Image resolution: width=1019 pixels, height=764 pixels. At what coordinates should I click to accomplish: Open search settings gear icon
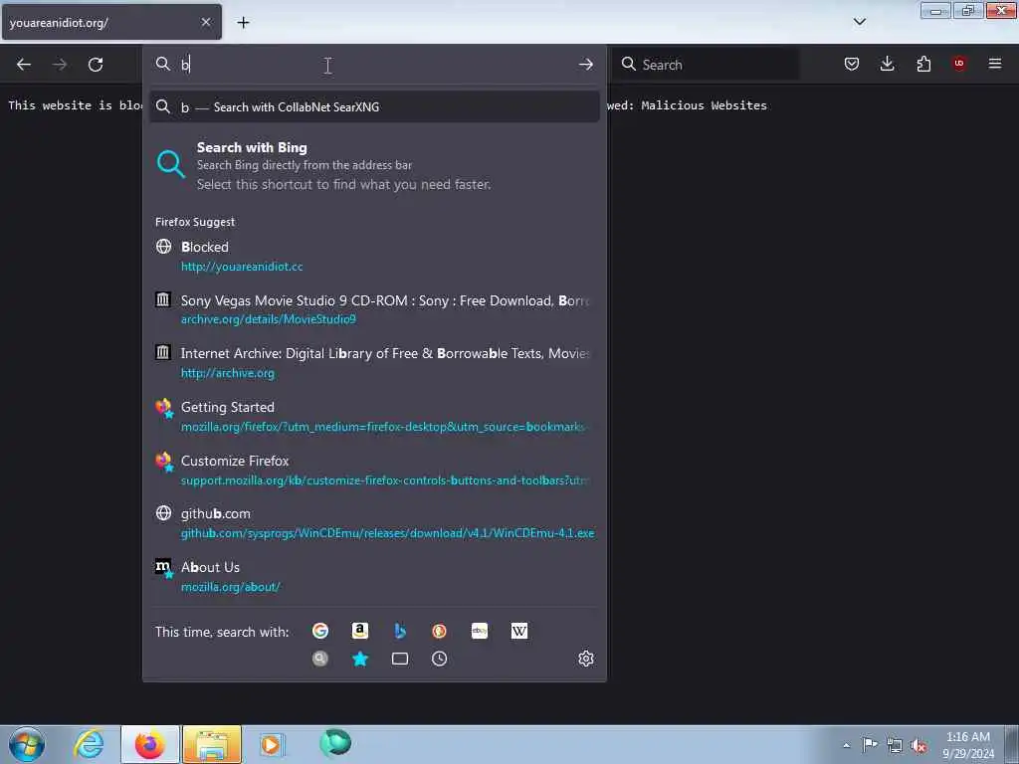tap(585, 659)
